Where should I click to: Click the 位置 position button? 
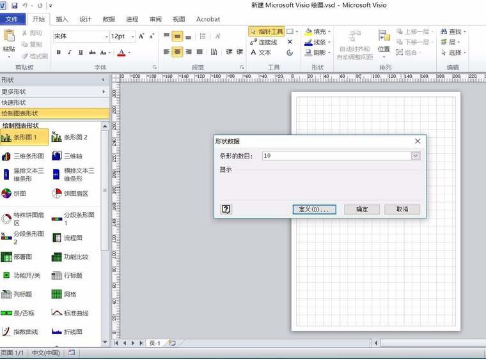coord(384,43)
